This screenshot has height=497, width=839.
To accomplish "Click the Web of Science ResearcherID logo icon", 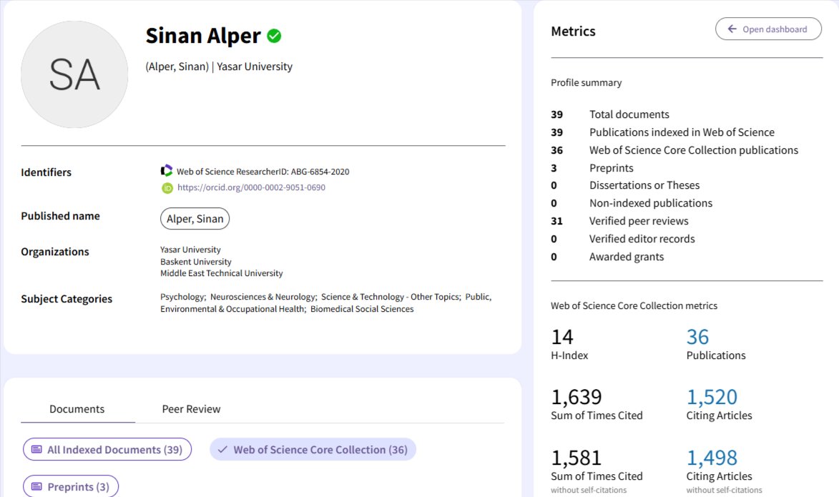I will pos(167,171).
